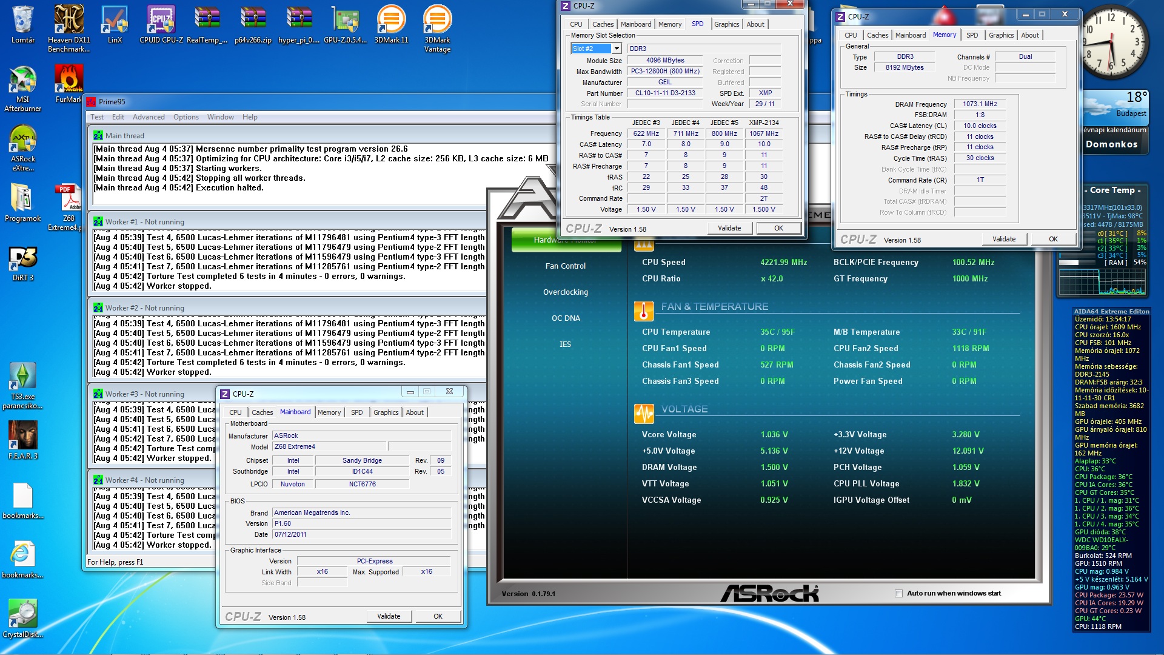Switch to the Caches tab in the SPD window
The width and height of the screenshot is (1164, 655).
pos(603,24)
